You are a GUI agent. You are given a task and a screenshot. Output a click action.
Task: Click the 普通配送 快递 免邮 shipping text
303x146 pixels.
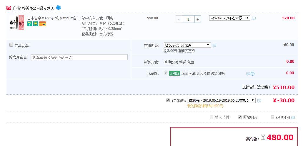coord(179,62)
